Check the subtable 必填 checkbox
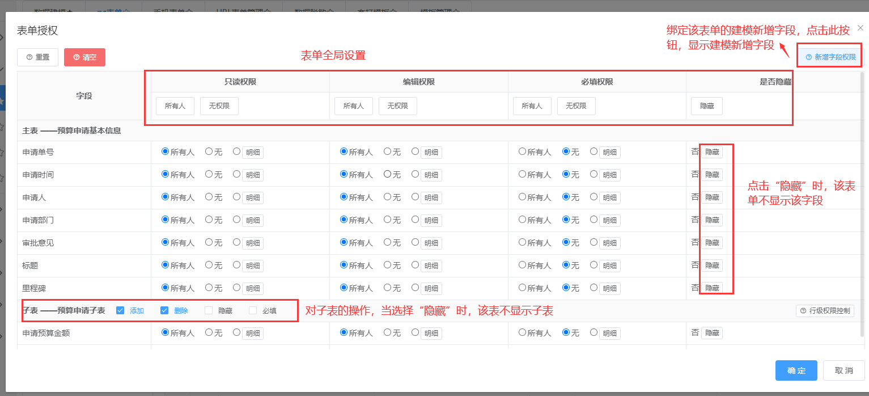 coord(253,310)
